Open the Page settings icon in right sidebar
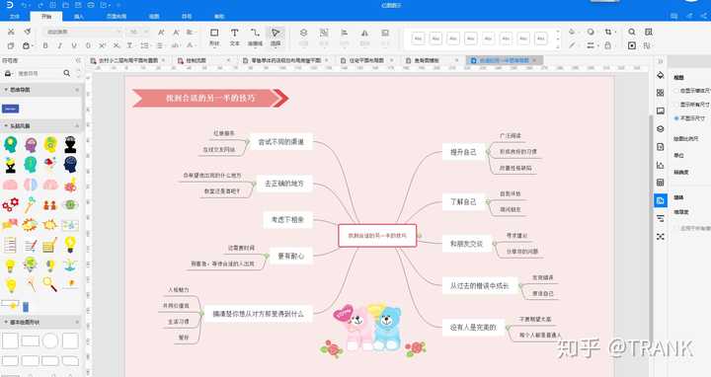Image resolution: width=711 pixels, height=377 pixels. tap(661, 147)
